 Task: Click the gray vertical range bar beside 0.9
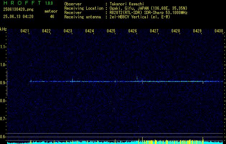coord(7,83)
